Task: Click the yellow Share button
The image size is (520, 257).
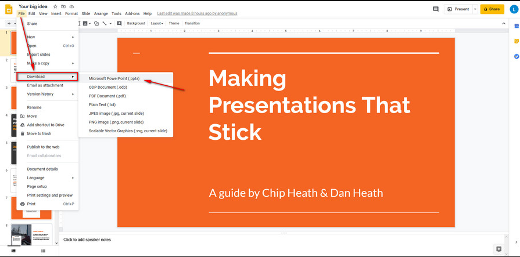Action: tap(492, 9)
